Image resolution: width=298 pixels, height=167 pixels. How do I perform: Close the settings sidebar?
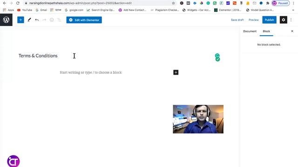tap(292, 31)
